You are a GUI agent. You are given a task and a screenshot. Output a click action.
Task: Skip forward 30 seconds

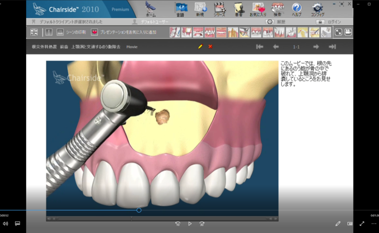[202, 224]
